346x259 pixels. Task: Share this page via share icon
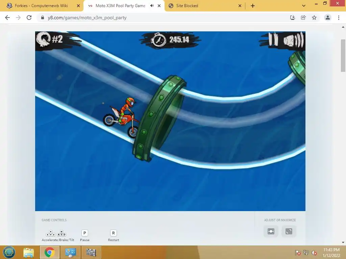[303, 18]
